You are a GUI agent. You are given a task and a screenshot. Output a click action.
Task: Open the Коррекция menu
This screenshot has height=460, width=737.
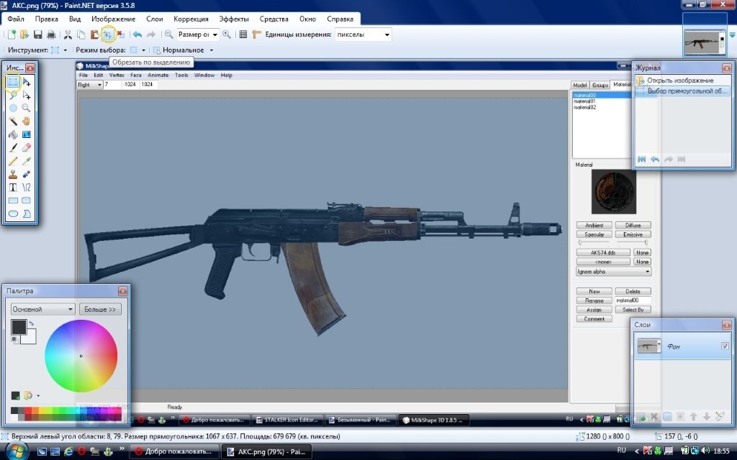coord(191,19)
